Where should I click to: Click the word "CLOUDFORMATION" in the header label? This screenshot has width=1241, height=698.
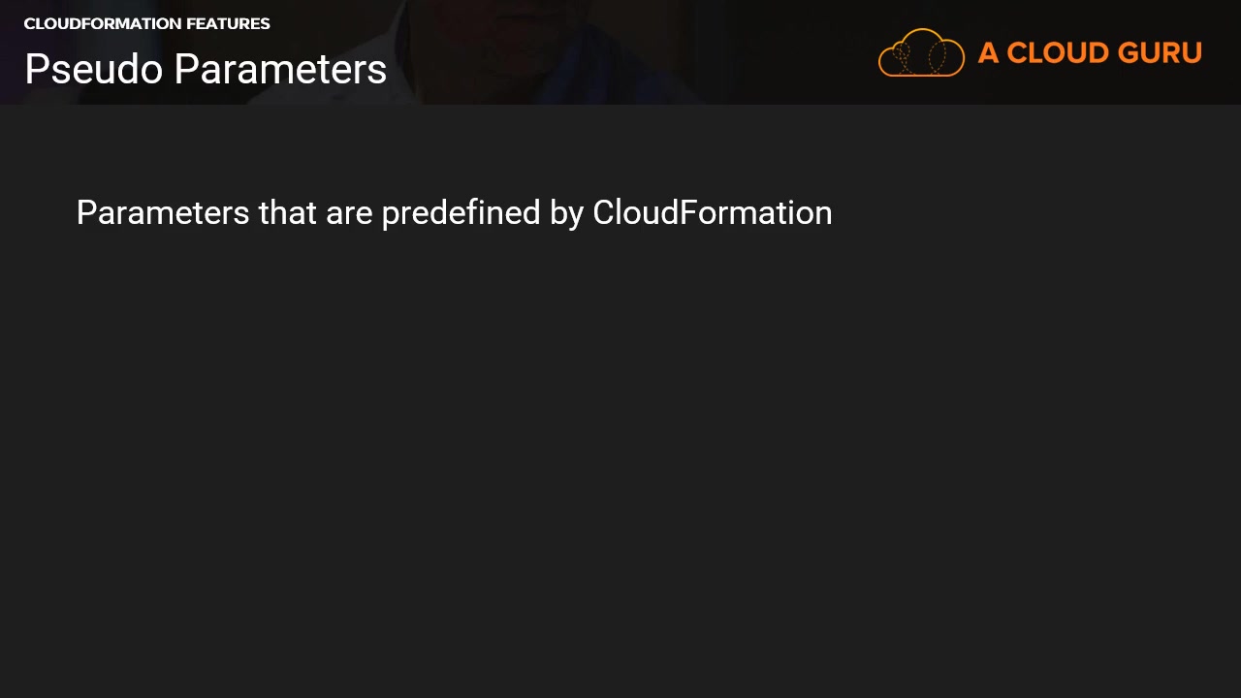pos(102,23)
